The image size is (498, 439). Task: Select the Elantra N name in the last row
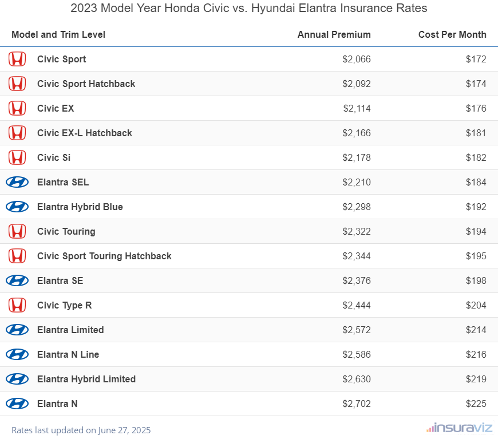[57, 404]
